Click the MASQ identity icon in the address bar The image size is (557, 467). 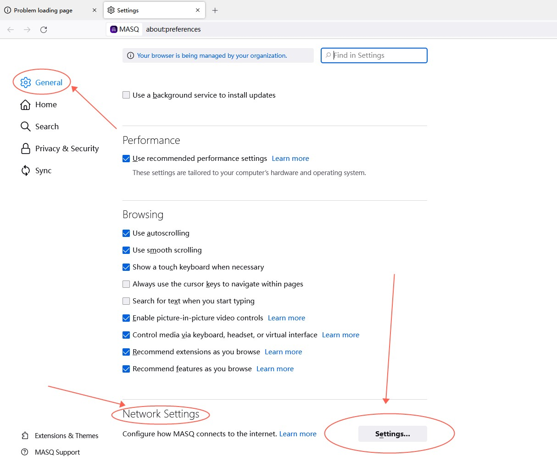pos(114,29)
